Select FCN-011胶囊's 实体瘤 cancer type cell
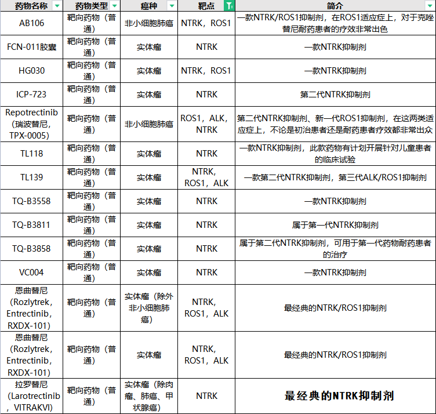 tap(149, 47)
